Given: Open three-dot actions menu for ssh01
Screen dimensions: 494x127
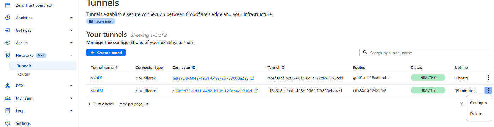Looking at the screenshot, I should pyautogui.click(x=488, y=78).
